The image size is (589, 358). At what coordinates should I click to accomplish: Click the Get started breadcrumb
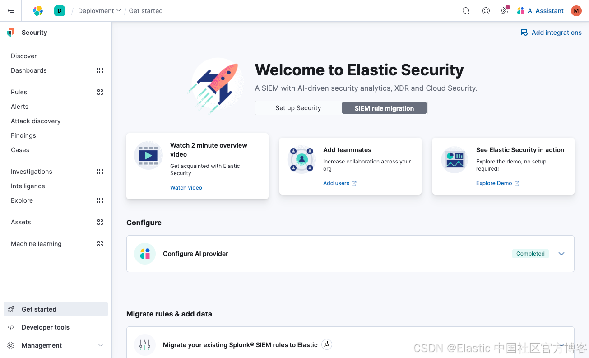(x=146, y=11)
